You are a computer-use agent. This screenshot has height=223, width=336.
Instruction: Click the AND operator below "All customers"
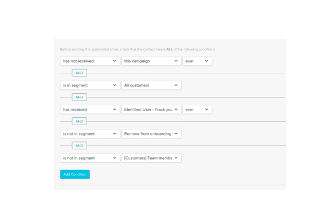[79, 97]
